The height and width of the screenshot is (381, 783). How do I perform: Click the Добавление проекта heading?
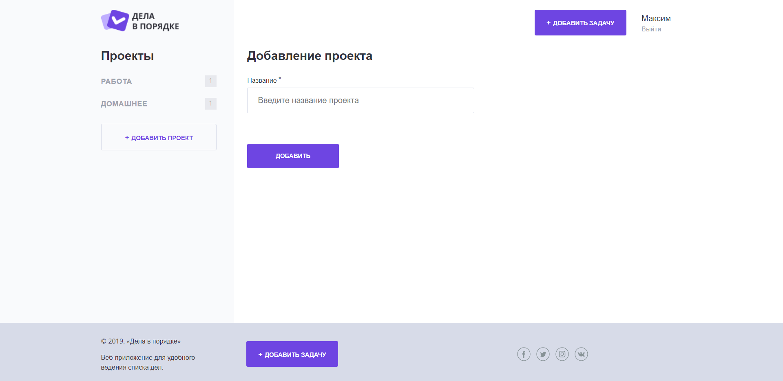tap(310, 56)
